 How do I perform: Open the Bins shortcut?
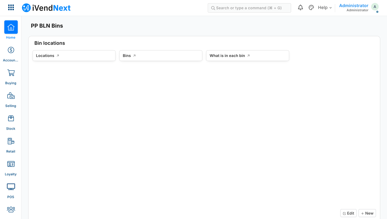point(161,56)
